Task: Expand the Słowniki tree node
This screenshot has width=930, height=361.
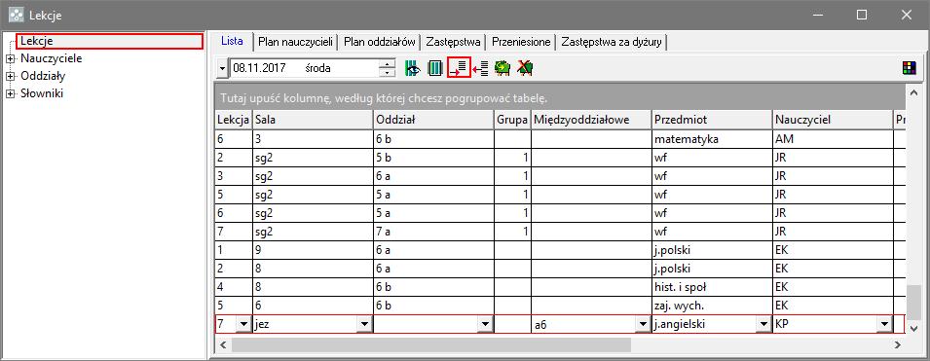Action: click(10, 93)
